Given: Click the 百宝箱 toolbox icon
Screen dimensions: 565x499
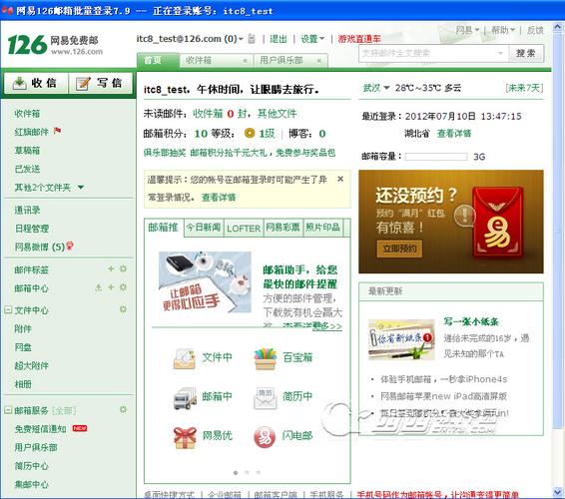Looking at the screenshot, I should (x=266, y=358).
